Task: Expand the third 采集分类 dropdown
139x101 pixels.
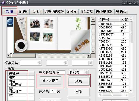Action: click(91, 63)
